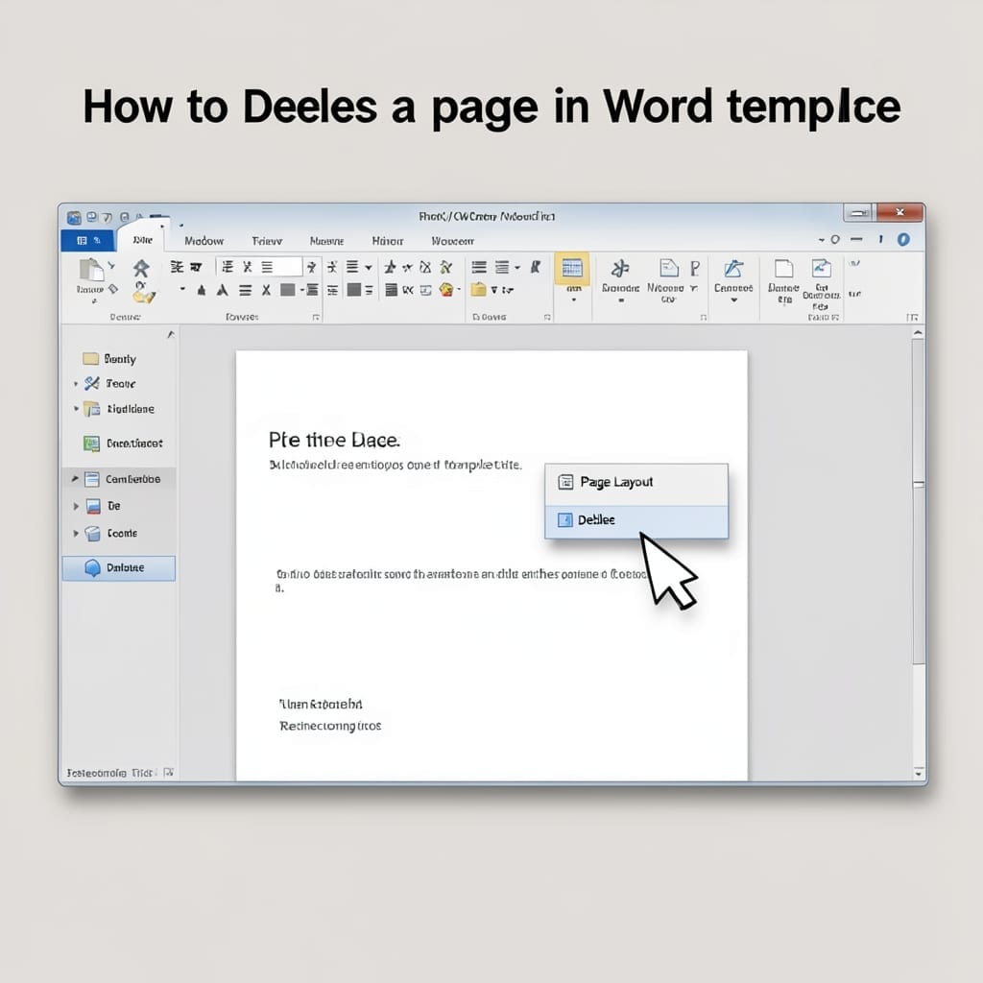Click the blue bubble icon beside 'Dalotae'

point(93,568)
